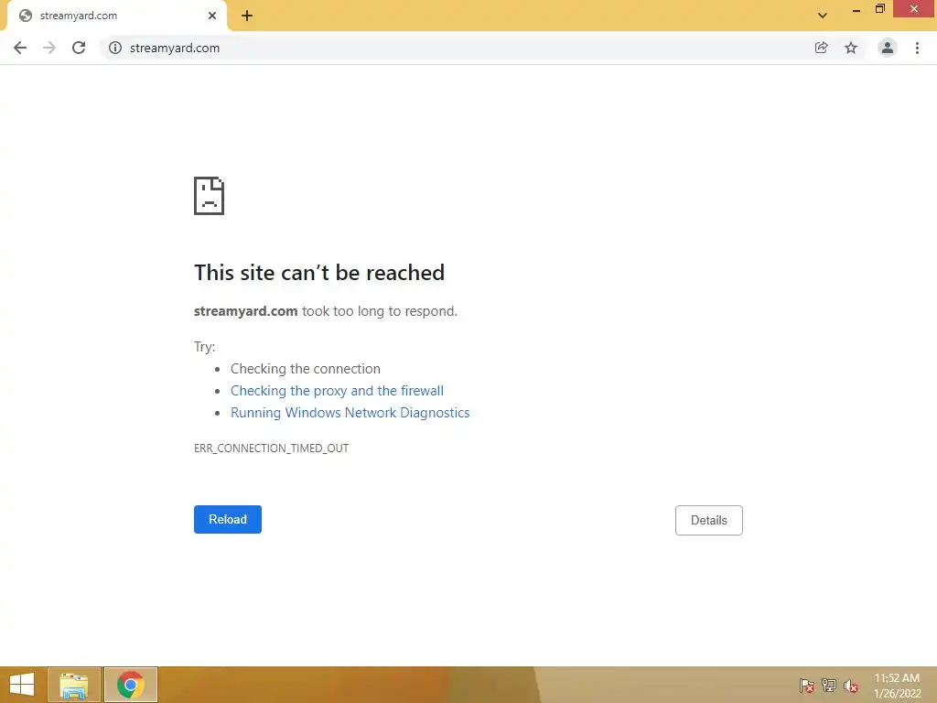This screenshot has width=937, height=703.
Task: Reload the page with the refresh icon
Action: tap(79, 48)
